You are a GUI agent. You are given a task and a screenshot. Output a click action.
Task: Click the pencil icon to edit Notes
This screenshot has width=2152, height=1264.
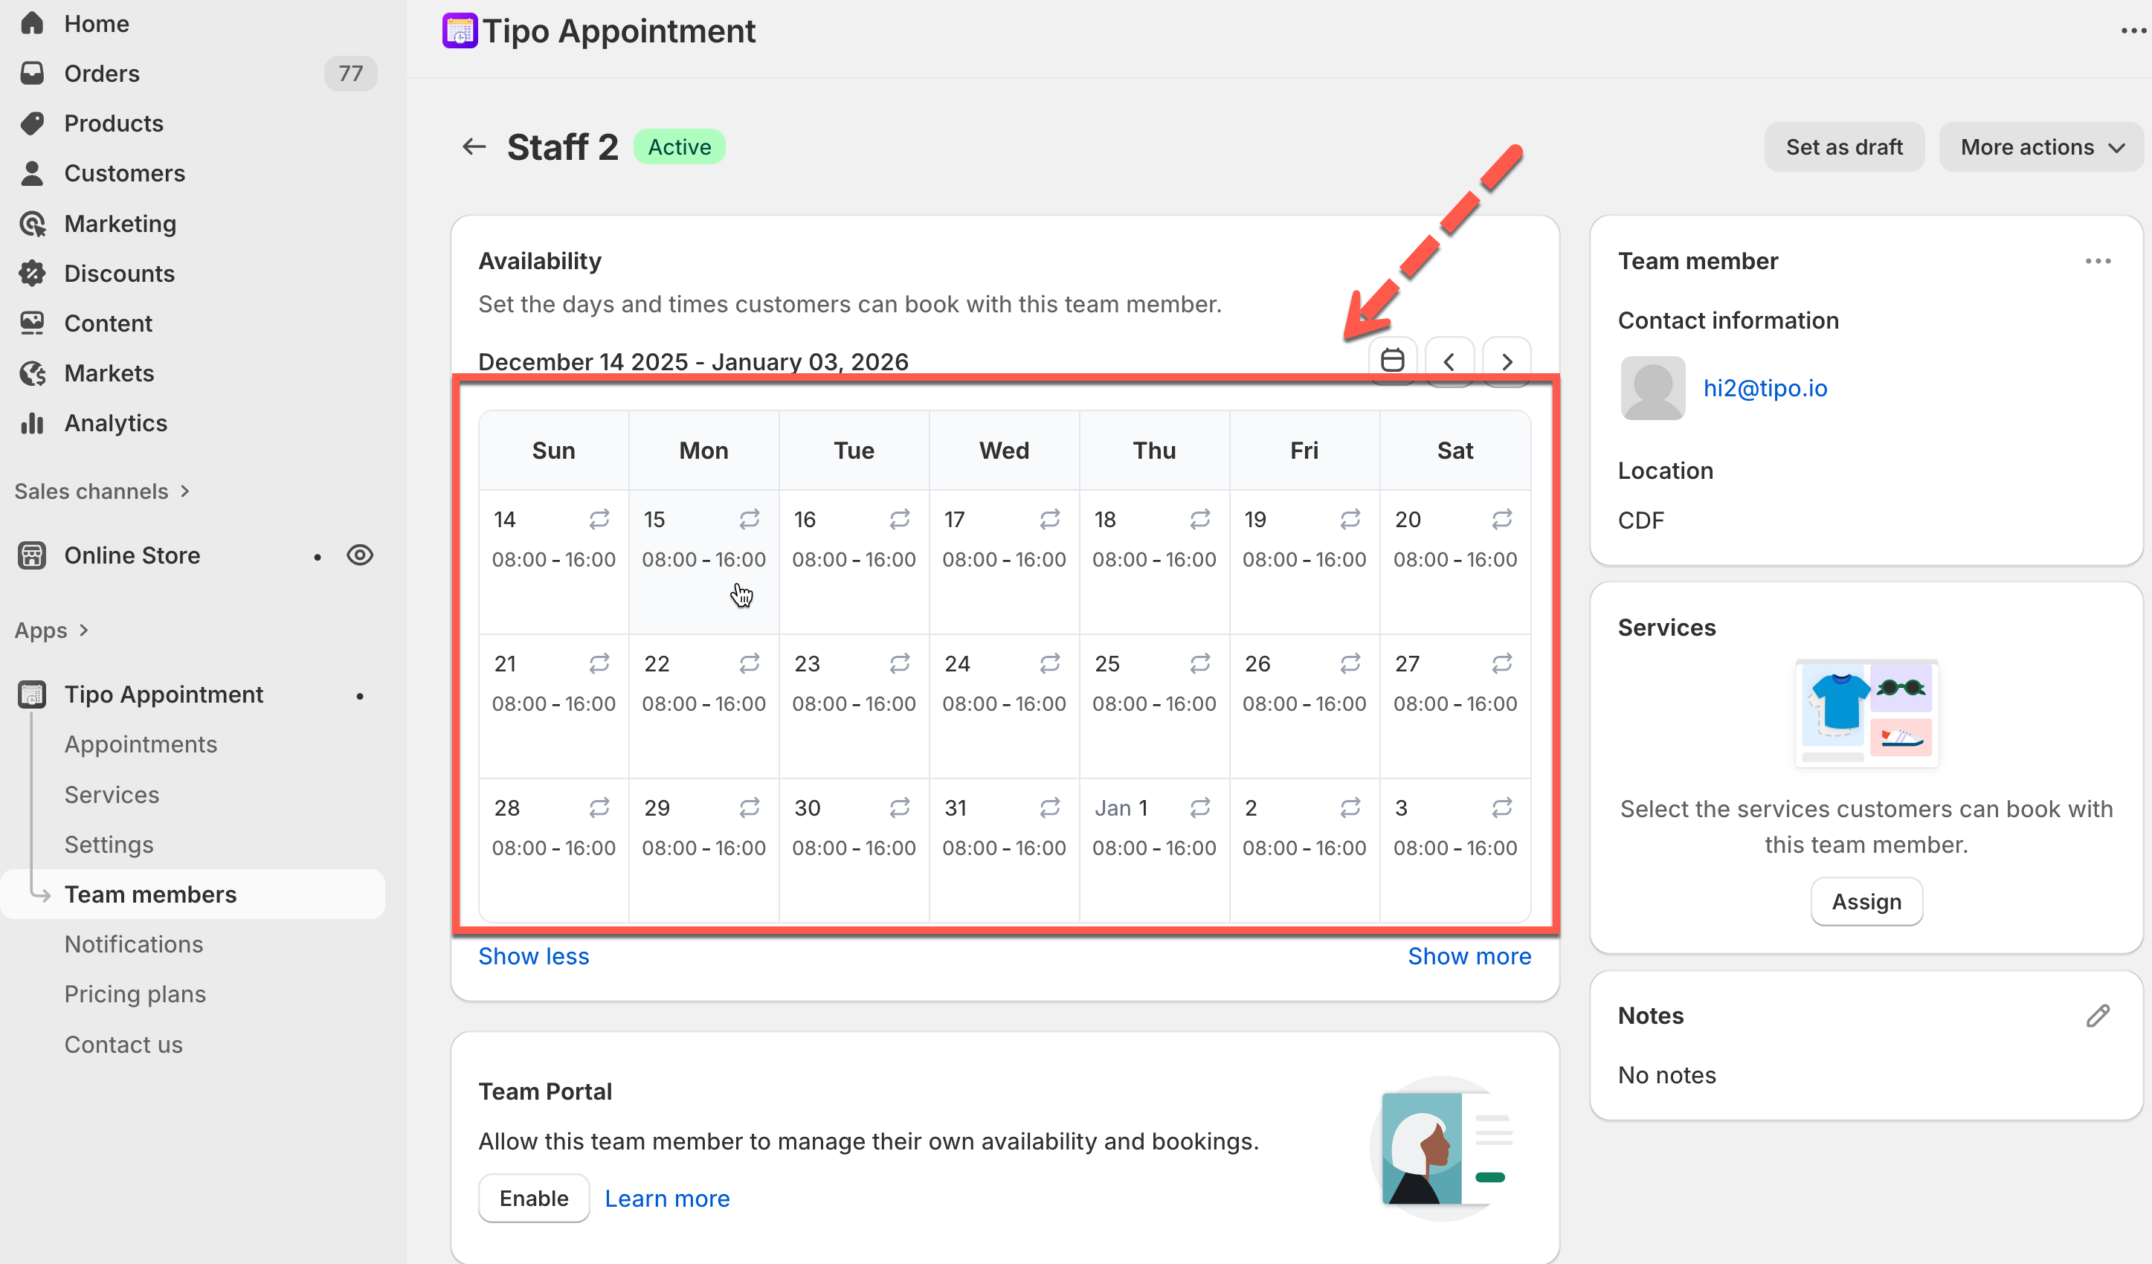click(2098, 1016)
